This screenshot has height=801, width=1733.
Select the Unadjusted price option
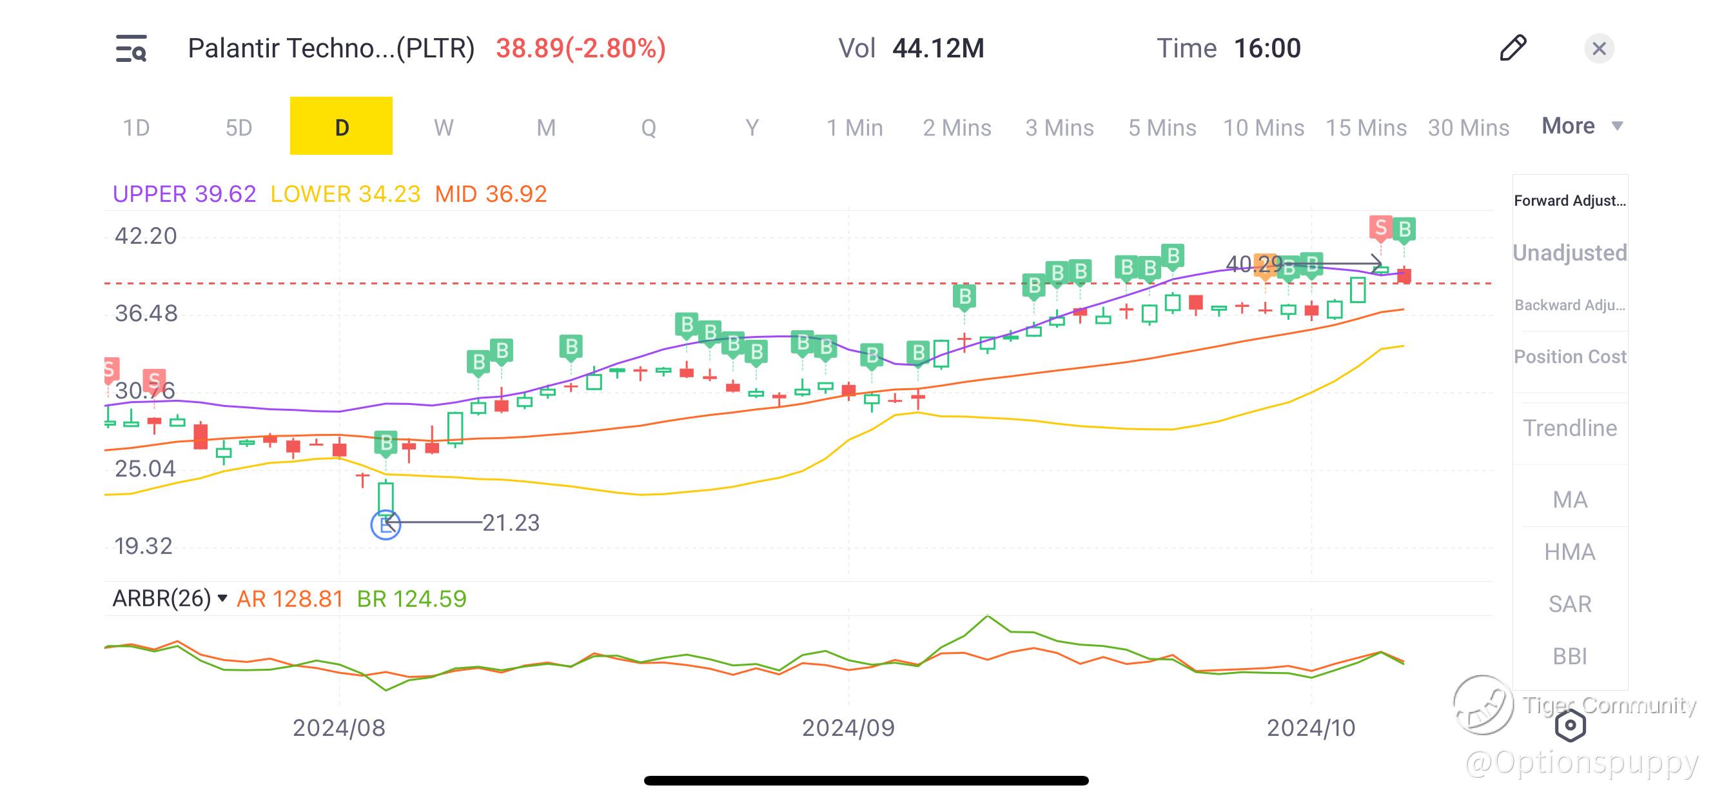[x=1569, y=252]
